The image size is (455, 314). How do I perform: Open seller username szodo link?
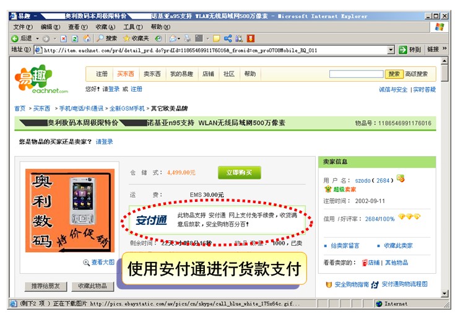pyautogui.click(x=362, y=180)
